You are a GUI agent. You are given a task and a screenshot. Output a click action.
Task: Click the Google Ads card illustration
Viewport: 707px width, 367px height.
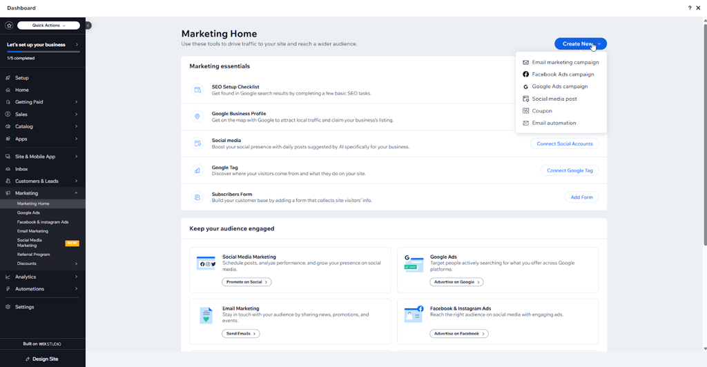[x=414, y=264]
